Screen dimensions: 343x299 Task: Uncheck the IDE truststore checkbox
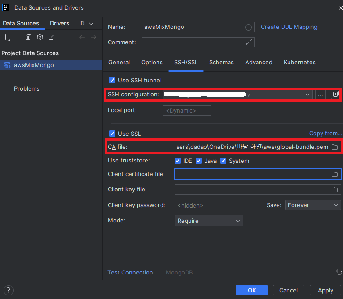point(178,161)
